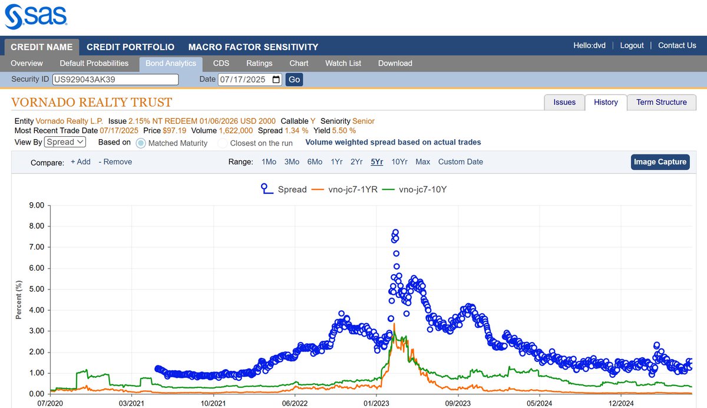707x408 pixels.
Task: Switch to the CREDIT PORTFOLIO tab
Action: 131,47
